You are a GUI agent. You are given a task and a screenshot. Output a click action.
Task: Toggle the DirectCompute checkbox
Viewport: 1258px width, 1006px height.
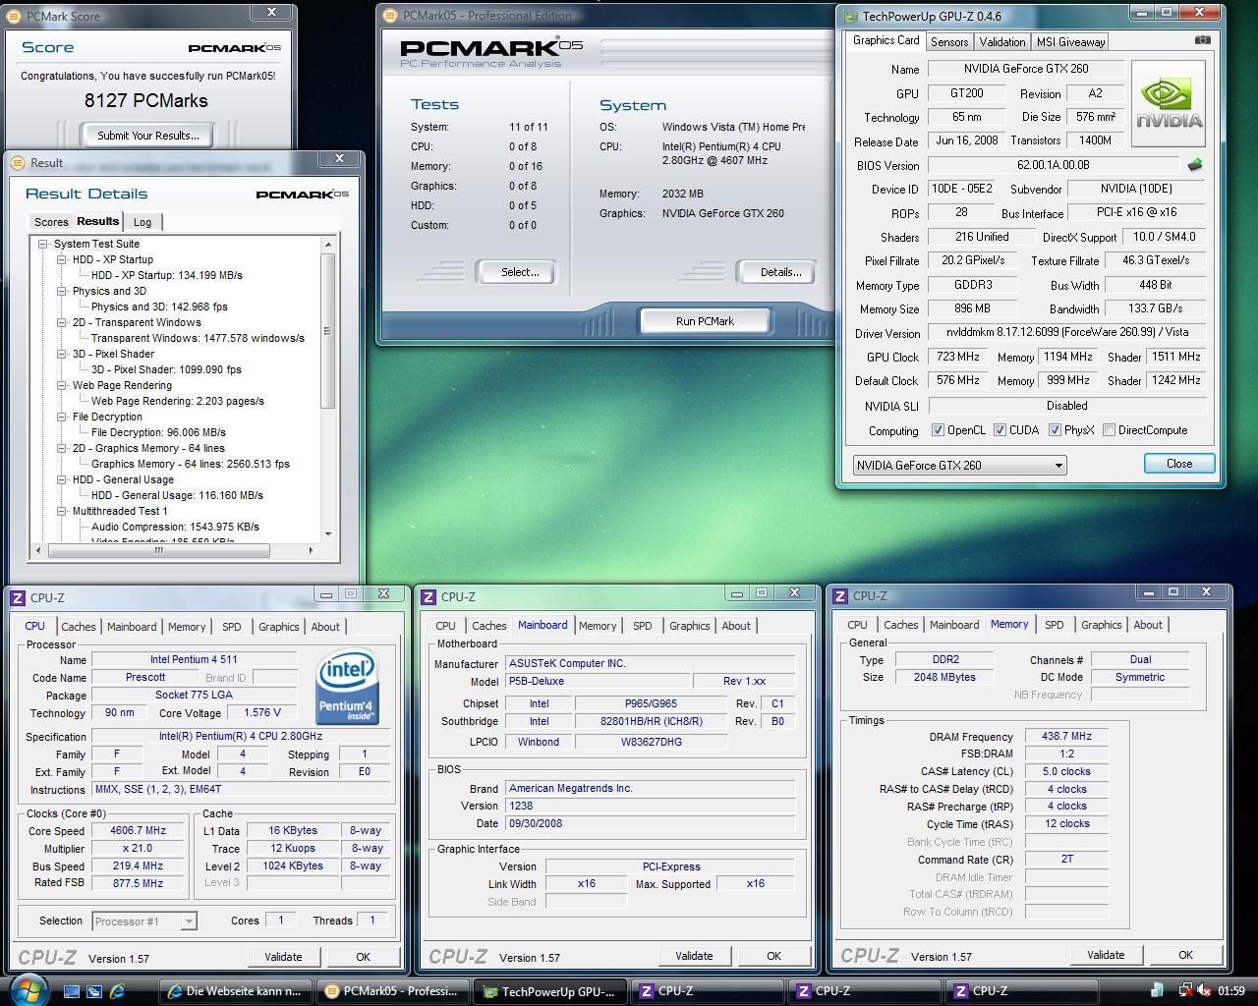(1109, 430)
